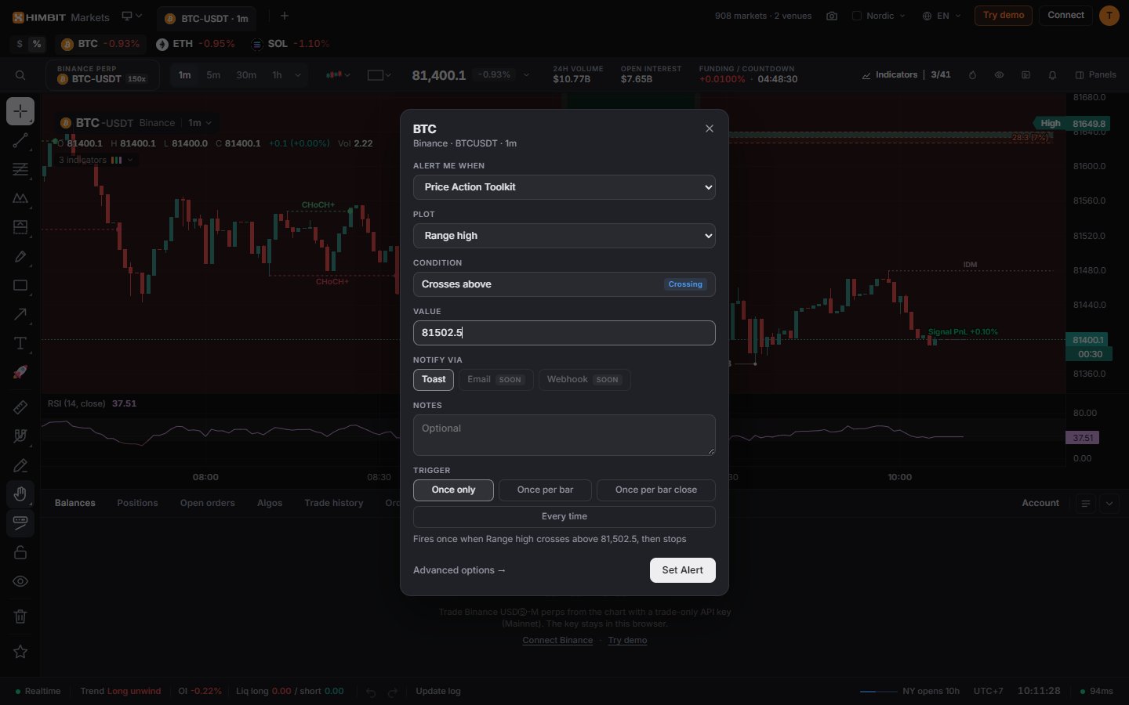
Task: Select the arrow drawing tool
Action: [x=20, y=315]
